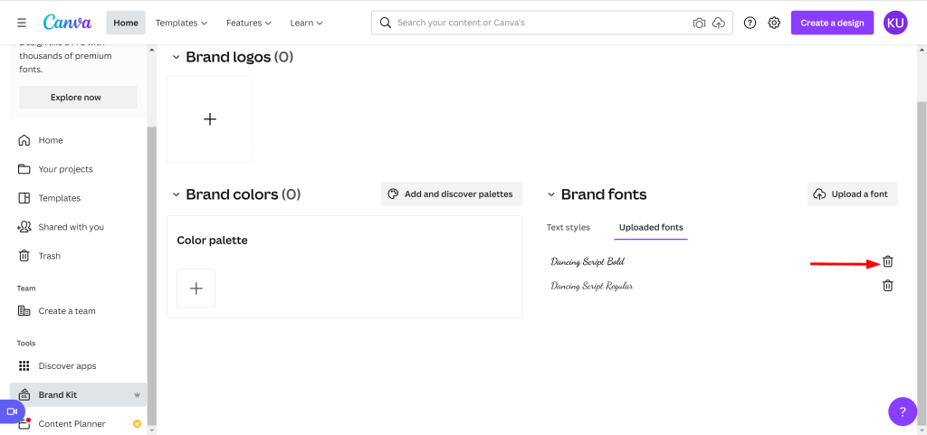Select the Uploaded fonts tab
927x435 pixels.
click(651, 227)
